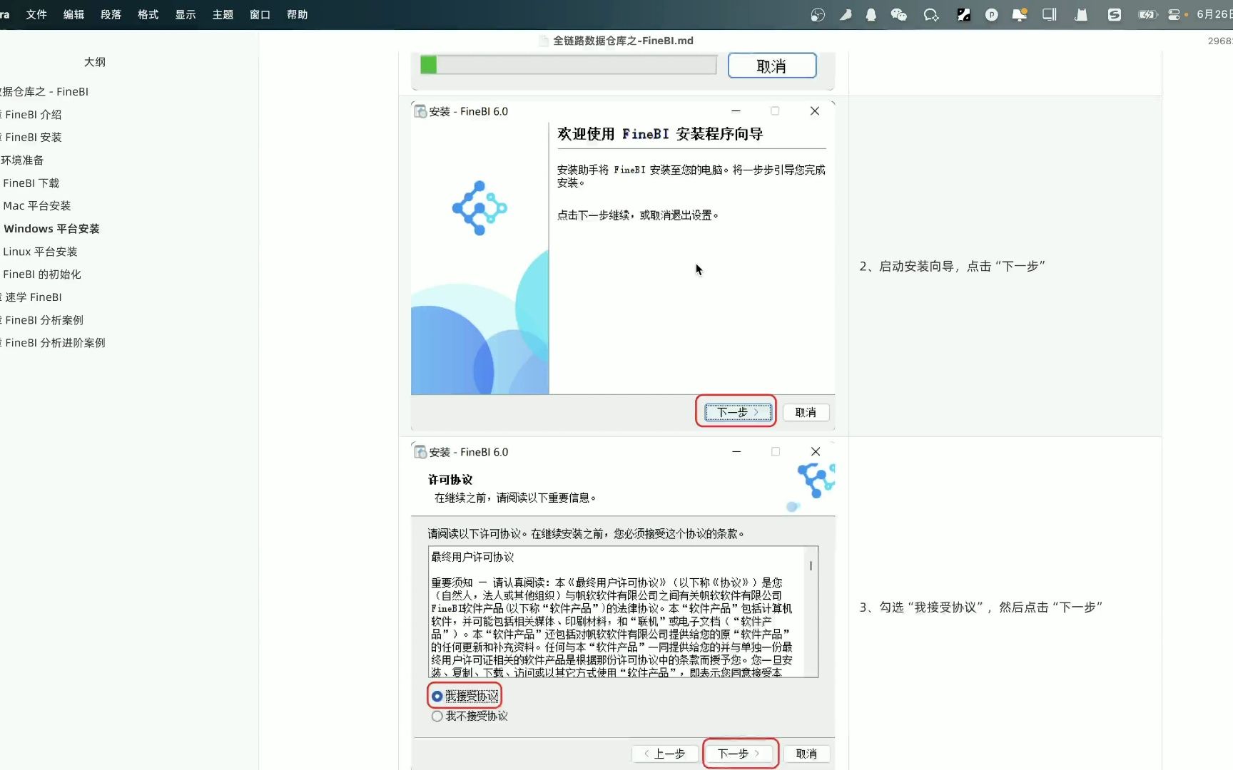Click the step text 2、启动安装向导
The height and width of the screenshot is (770, 1233).
[952, 266]
